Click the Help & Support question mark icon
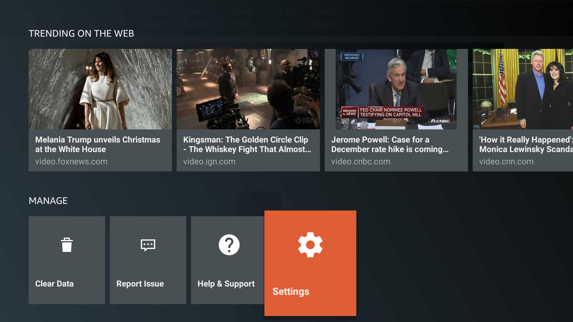The width and height of the screenshot is (573, 322). pyautogui.click(x=229, y=245)
